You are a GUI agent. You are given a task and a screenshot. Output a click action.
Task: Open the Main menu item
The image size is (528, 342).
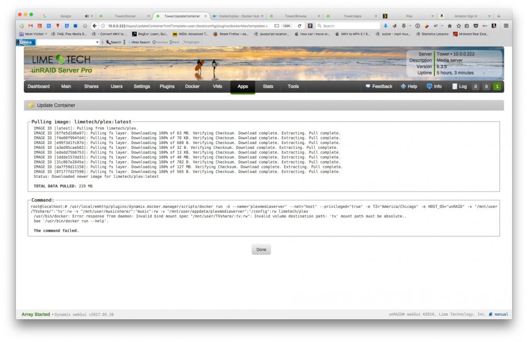[x=66, y=87]
